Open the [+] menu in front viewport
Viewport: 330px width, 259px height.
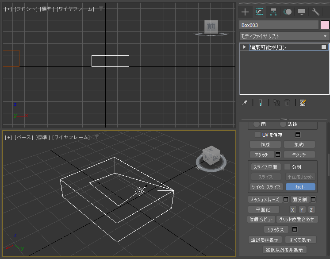(8, 9)
